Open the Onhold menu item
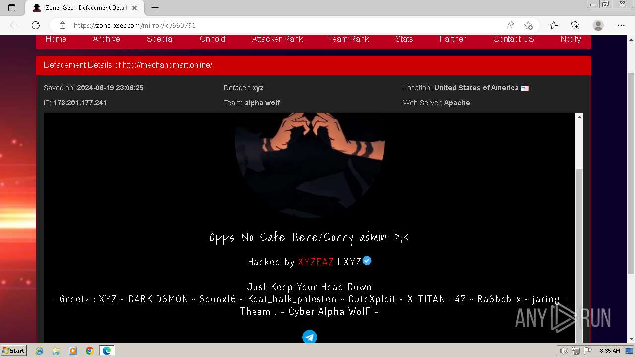The height and width of the screenshot is (357, 635). [212, 39]
